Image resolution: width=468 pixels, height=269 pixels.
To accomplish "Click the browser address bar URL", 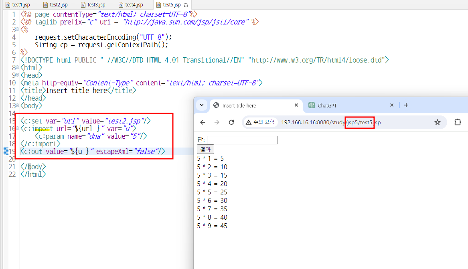I will pyautogui.click(x=331, y=122).
